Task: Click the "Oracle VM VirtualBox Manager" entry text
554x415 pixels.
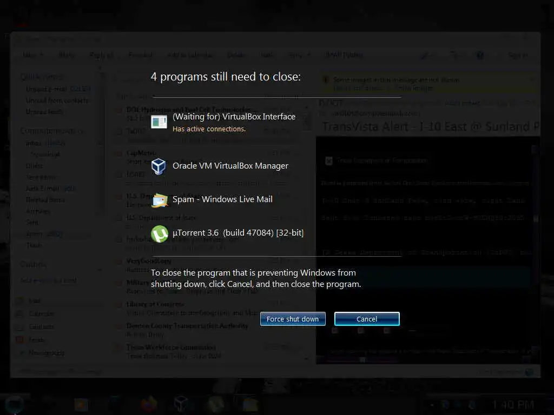Action: (230, 165)
